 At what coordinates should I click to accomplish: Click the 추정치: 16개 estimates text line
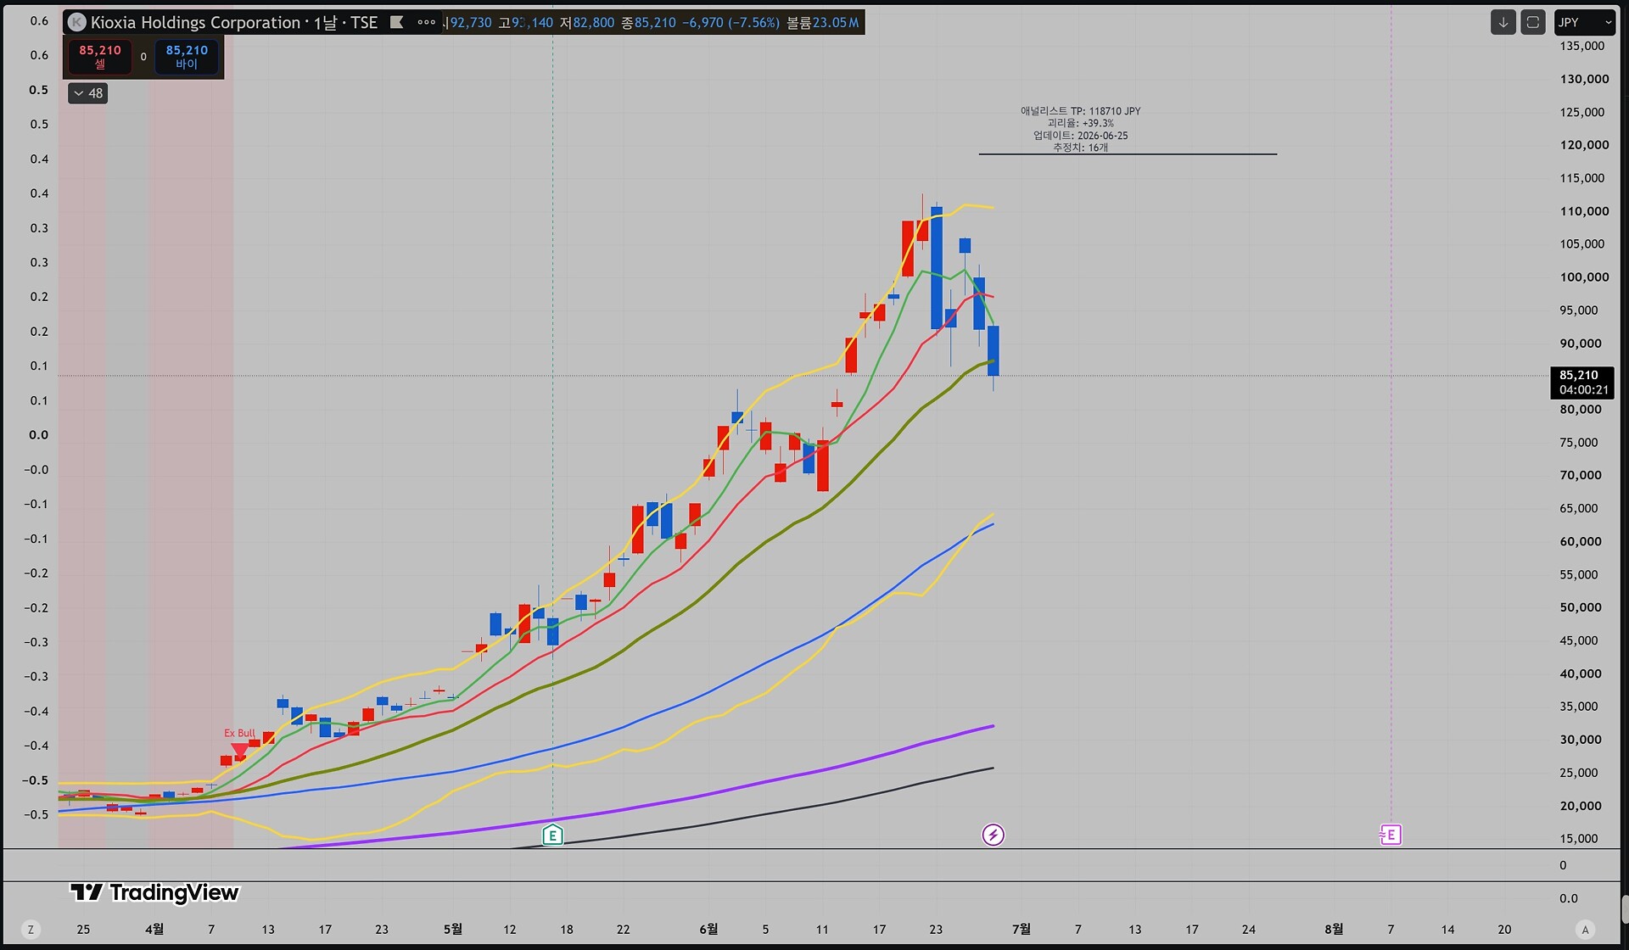click(x=1080, y=148)
